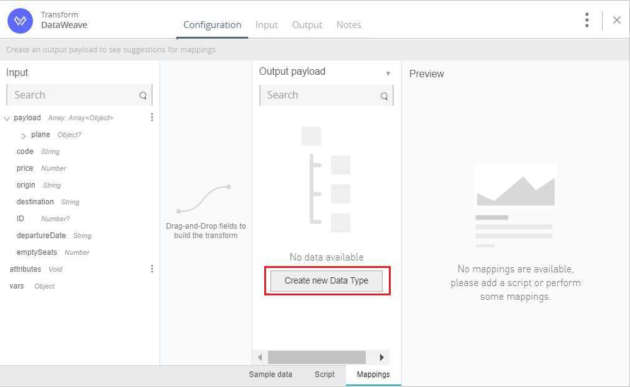Select the code String field
The image size is (630, 387).
pos(38,151)
